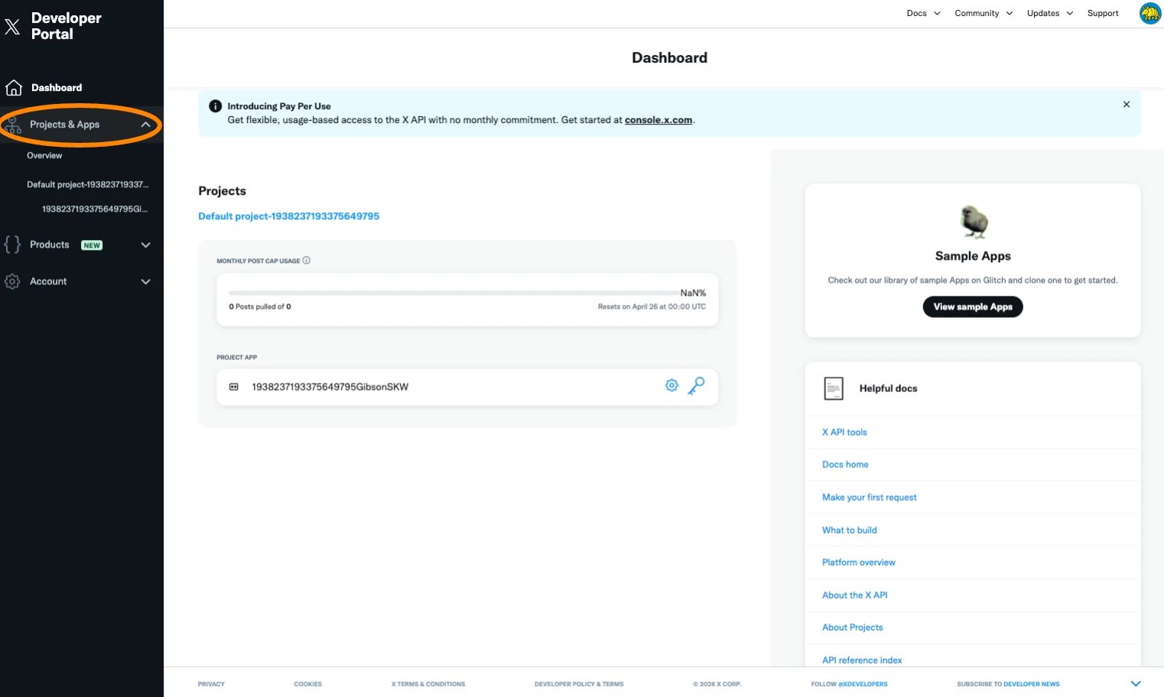The height and width of the screenshot is (697, 1164).
Task: Open X Terms & Conditions footer link
Action: 428,684
